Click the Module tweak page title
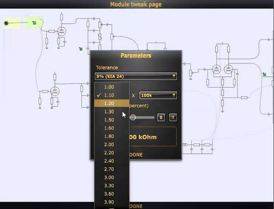 pos(136,4)
